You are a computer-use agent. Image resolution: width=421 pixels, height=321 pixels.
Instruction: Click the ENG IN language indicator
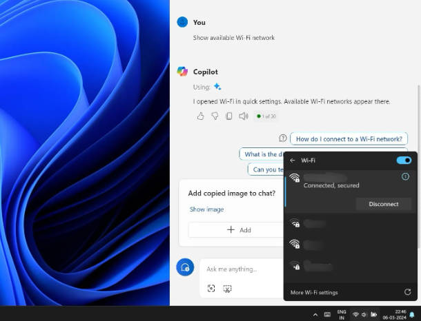pyautogui.click(x=342, y=315)
